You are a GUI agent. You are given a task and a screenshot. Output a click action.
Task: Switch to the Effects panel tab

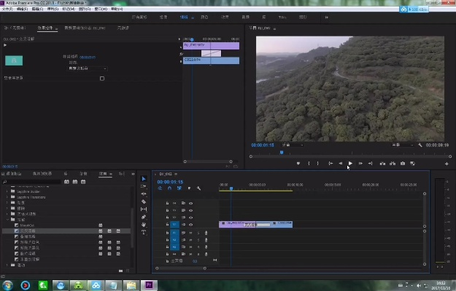[104, 174]
